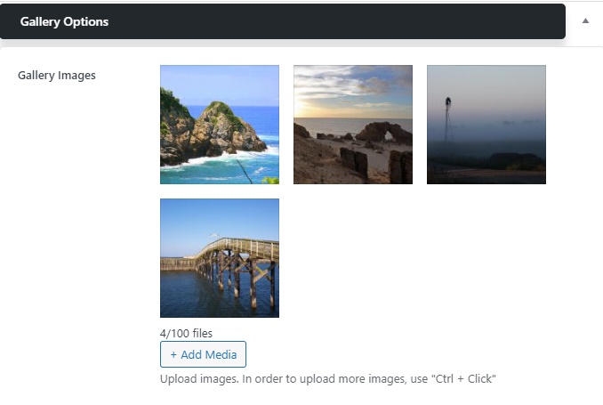Select the wooden pier bridge thumbnail
This screenshot has width=603, height=405.
[220, 258]
